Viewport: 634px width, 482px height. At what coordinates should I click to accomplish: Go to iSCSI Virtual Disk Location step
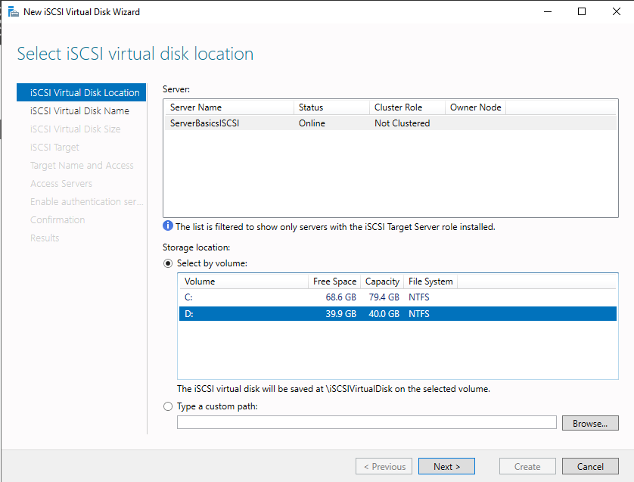(x=81, y=92)
